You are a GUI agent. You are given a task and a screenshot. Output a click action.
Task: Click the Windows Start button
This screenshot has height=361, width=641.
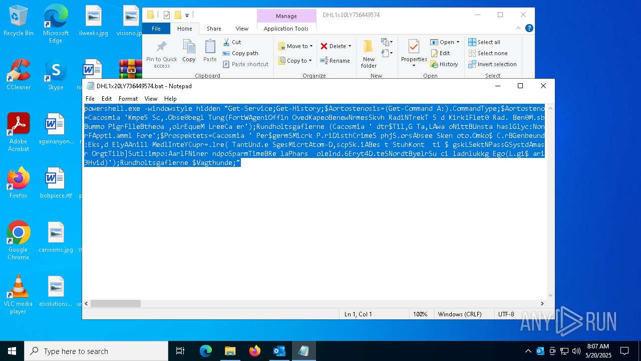(x=12, y=351)
